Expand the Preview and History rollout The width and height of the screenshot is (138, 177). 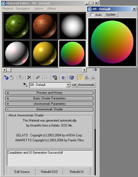49,93
